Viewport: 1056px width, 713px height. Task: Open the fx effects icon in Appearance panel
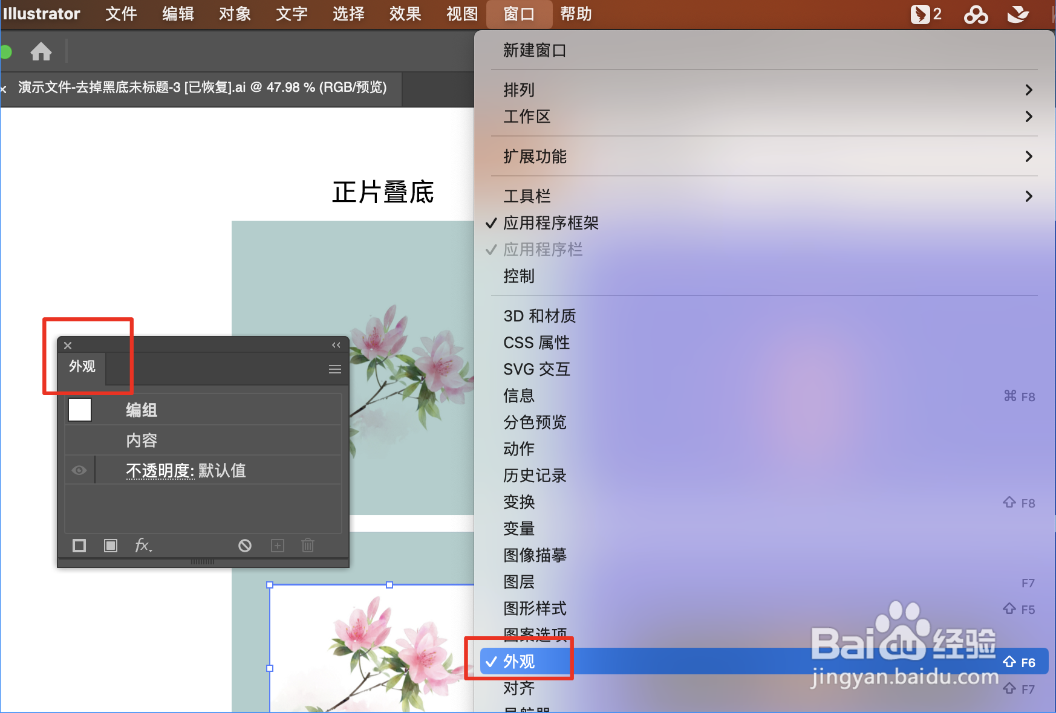(x=143, y=546)
